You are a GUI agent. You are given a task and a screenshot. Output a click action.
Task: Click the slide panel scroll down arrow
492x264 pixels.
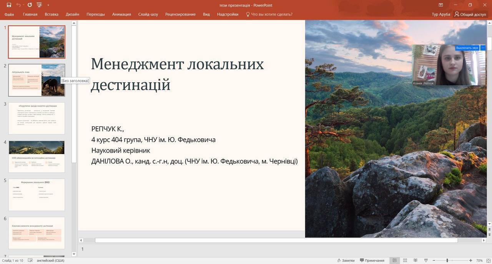tap(74, 254)
